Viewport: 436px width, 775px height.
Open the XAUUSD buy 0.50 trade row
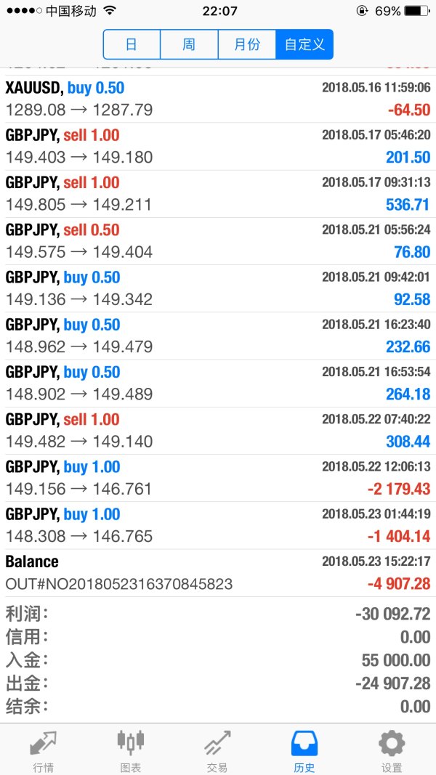[218, 99]
